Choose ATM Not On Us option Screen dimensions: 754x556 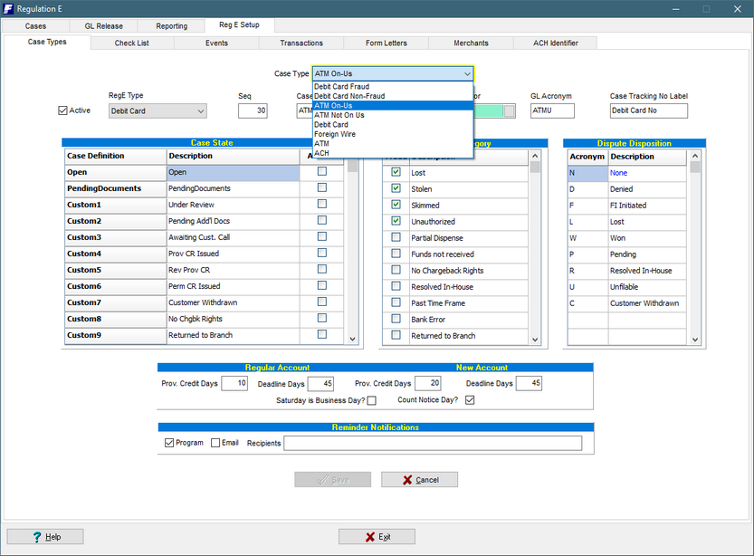[393, 115]
